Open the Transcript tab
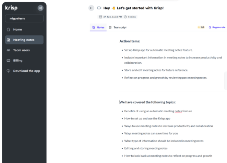 pyautogui.click(x=117, y=28)
